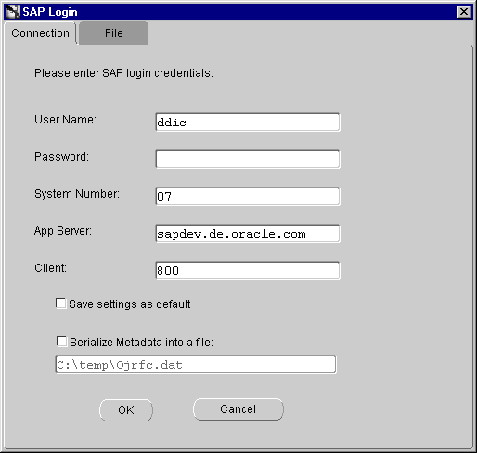Click into the empty Password field
The image size is (477, 453).
[248, 160]
